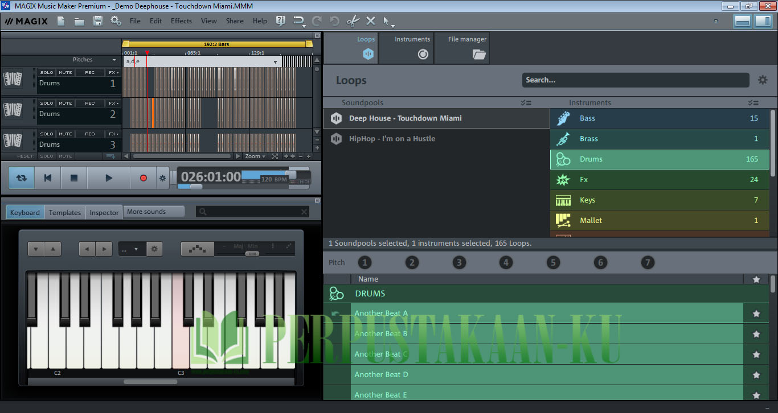Arm REC on track 1
Image resolution: width=778 pixels, height=413 pixels.
point(90,72)
